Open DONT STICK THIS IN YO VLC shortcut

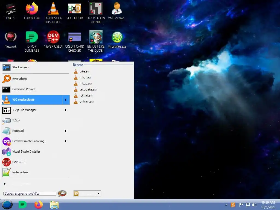(x=53, y=13)
